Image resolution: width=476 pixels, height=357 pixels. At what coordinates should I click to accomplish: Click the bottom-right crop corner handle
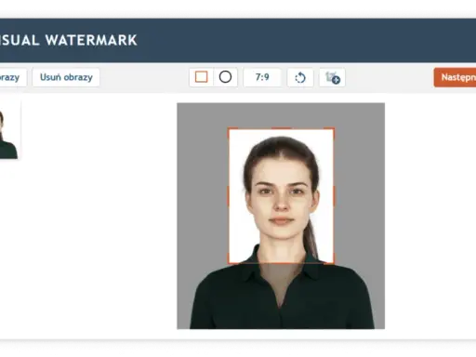[x=334, y=263]
